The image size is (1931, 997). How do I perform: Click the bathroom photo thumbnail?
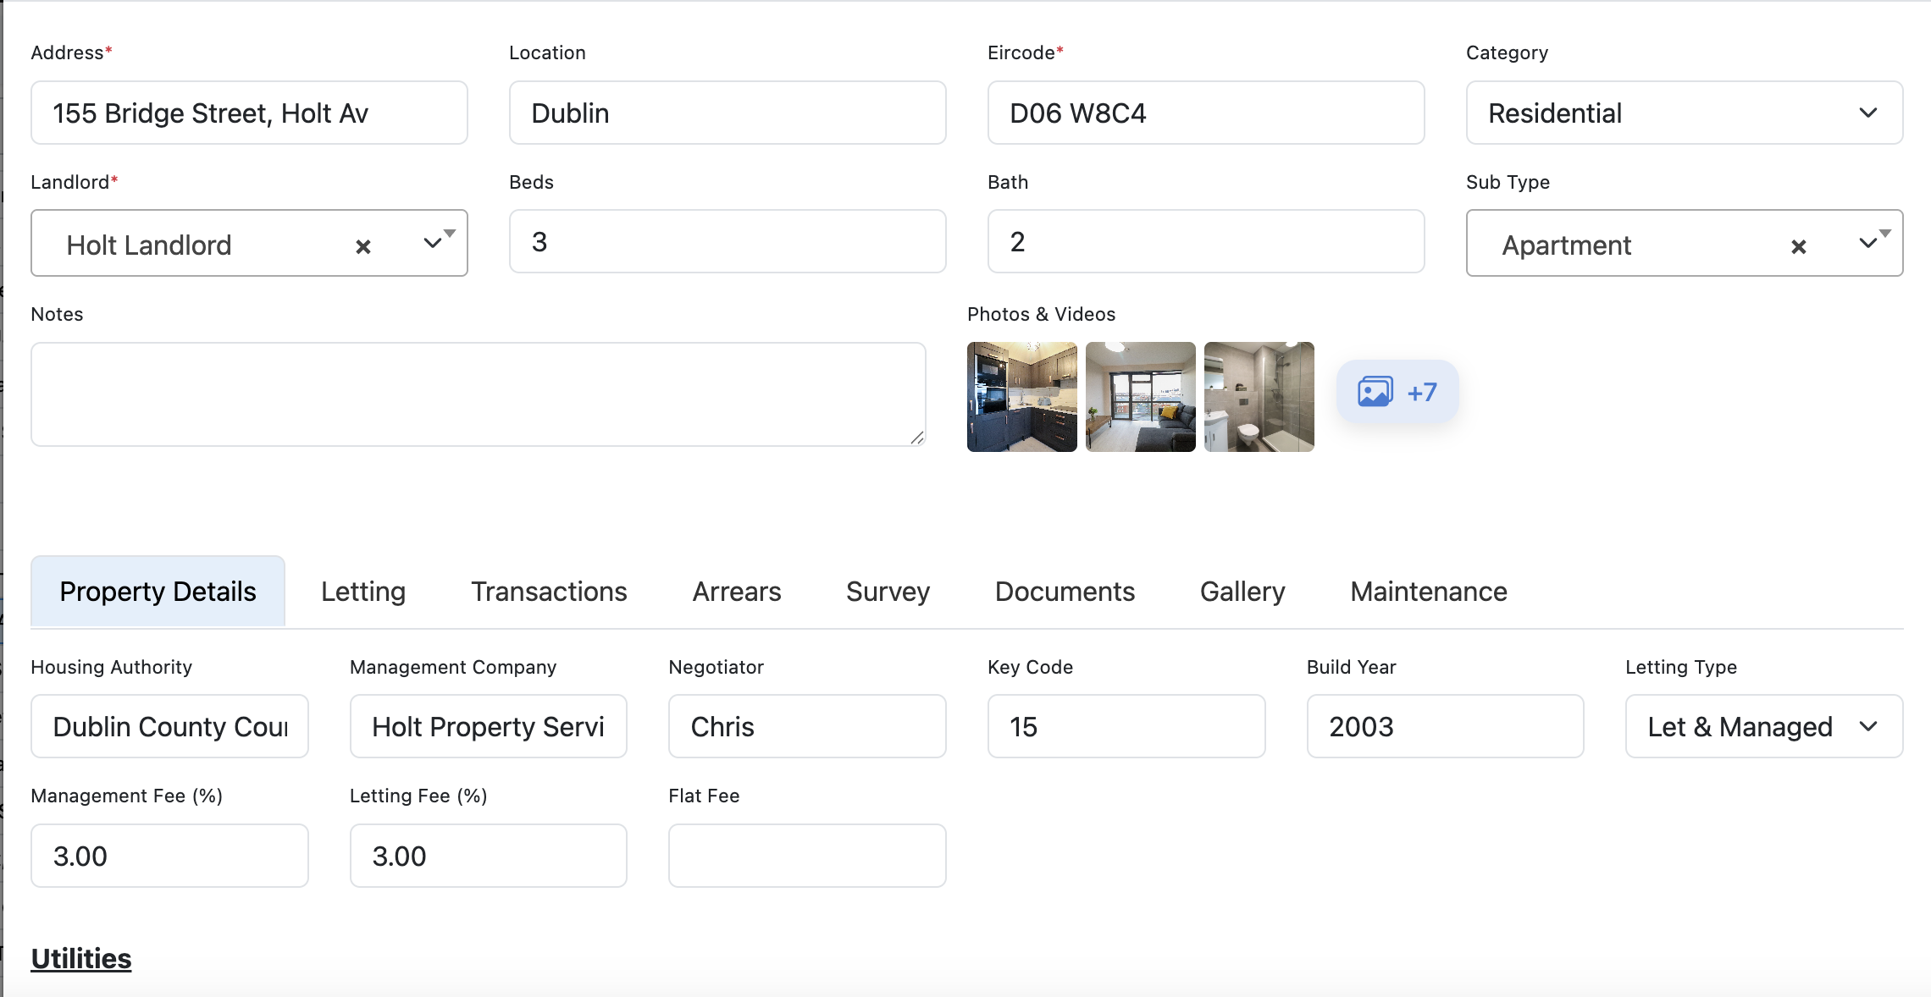(1259, 397)
